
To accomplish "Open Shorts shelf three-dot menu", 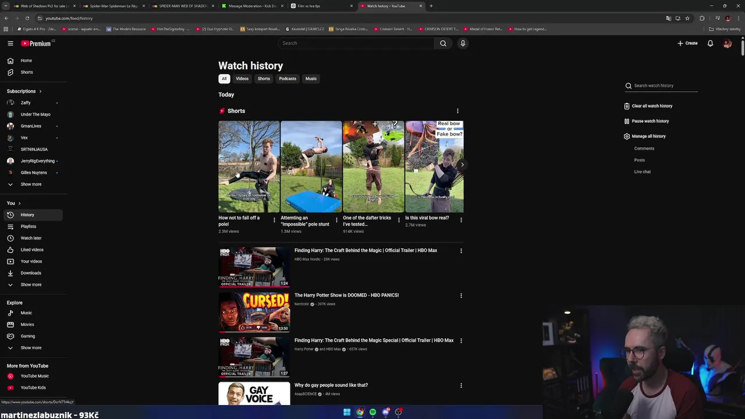I will tap(457, 111).
